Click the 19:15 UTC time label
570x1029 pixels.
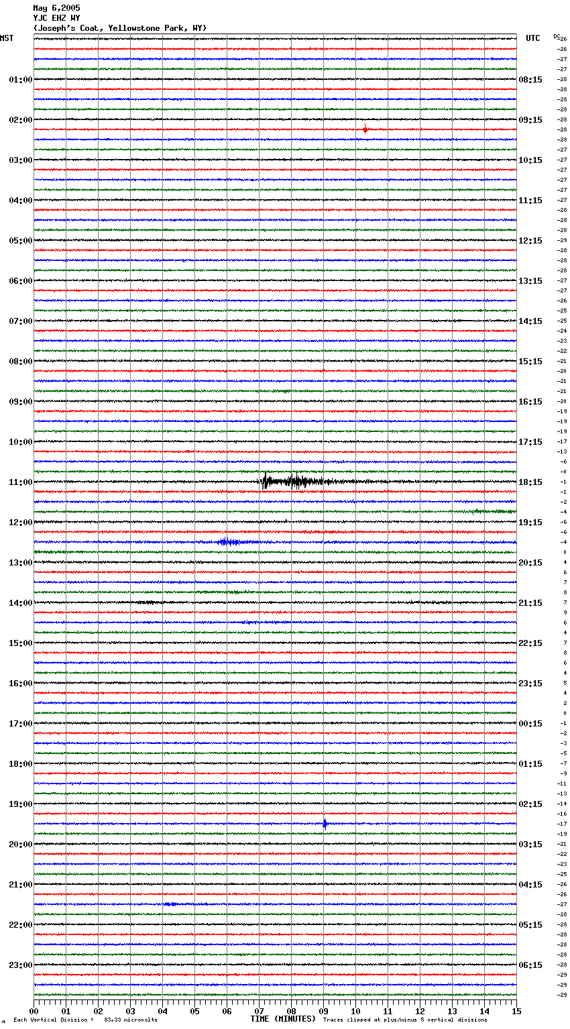click(x=530, y=523)
